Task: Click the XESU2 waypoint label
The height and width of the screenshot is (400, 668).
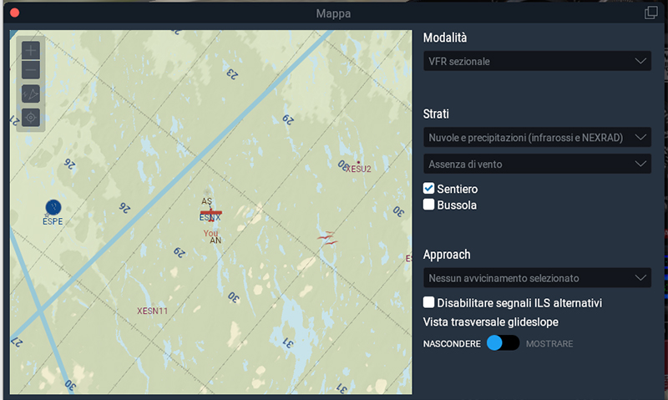Action: tap(358, 170)
